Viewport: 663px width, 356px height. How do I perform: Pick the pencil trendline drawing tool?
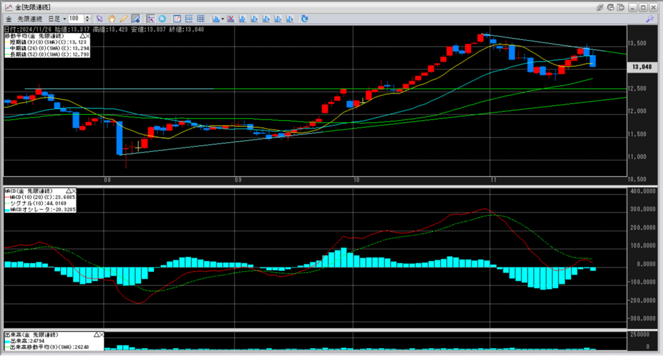point(122,19)
